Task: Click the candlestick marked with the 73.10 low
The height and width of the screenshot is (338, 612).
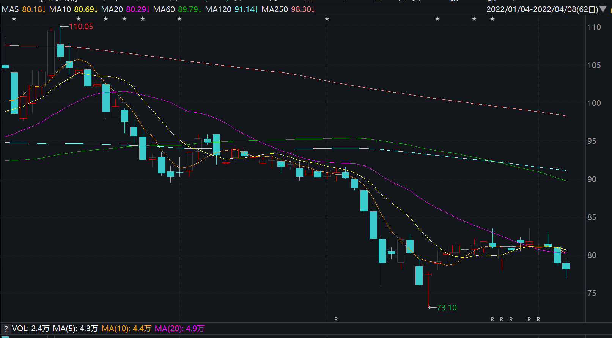Action: tap(428, 289)
